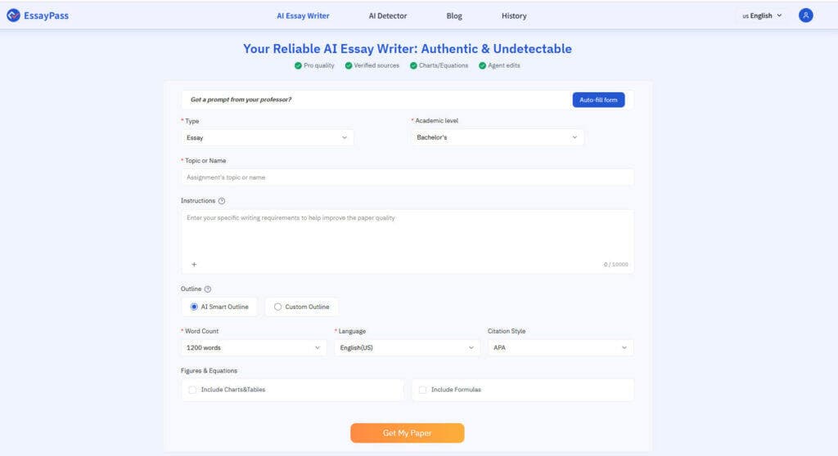838x456 pixels.
Task: Click the EssayPass logo icon
Action: coord(13,16)
